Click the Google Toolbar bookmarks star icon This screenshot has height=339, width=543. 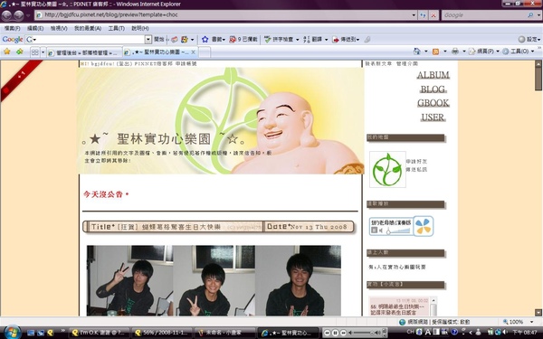pos(205,40)
